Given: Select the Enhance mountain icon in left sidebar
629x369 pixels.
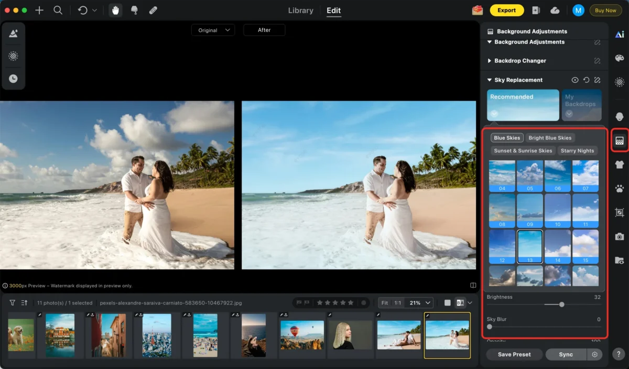Looking at the screenshot, I should (13, 34).
